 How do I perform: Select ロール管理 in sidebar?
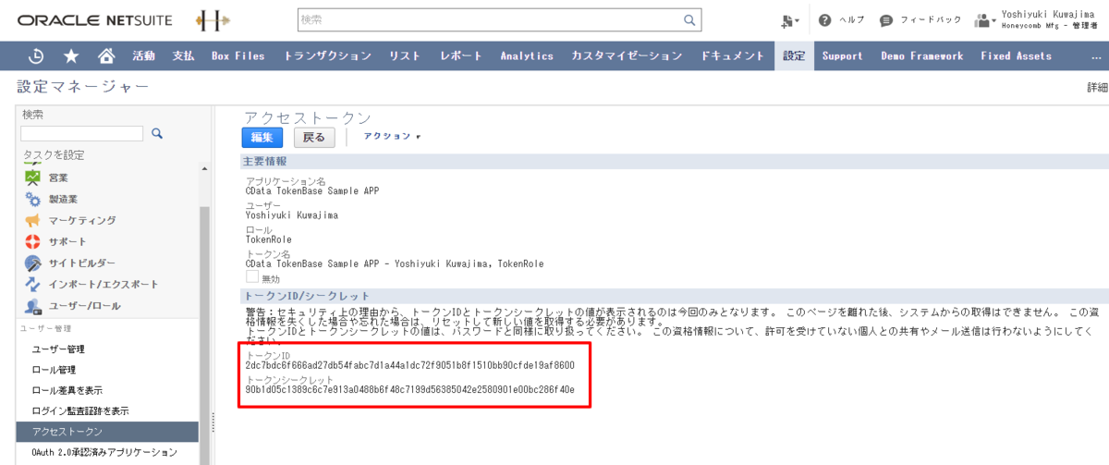click(x=54, y=370)
